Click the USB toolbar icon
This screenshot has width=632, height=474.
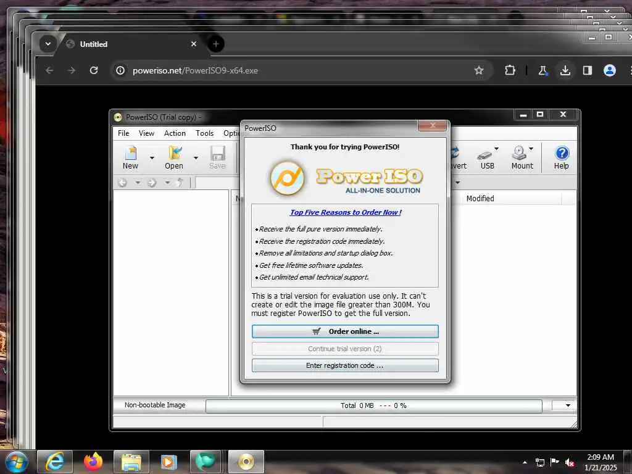pos(486,159)
